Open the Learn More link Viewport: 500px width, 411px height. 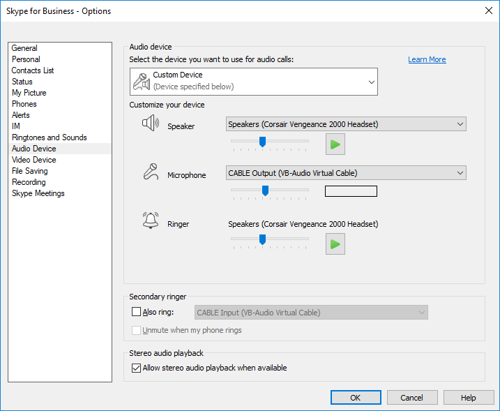(x=427, y=60)
